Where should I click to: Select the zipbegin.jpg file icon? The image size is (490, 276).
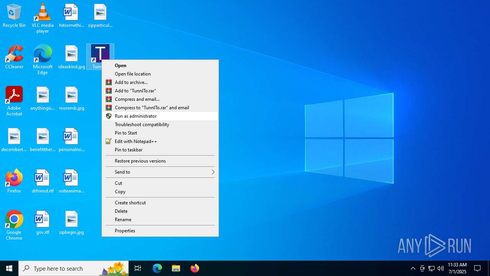point(71,223)
